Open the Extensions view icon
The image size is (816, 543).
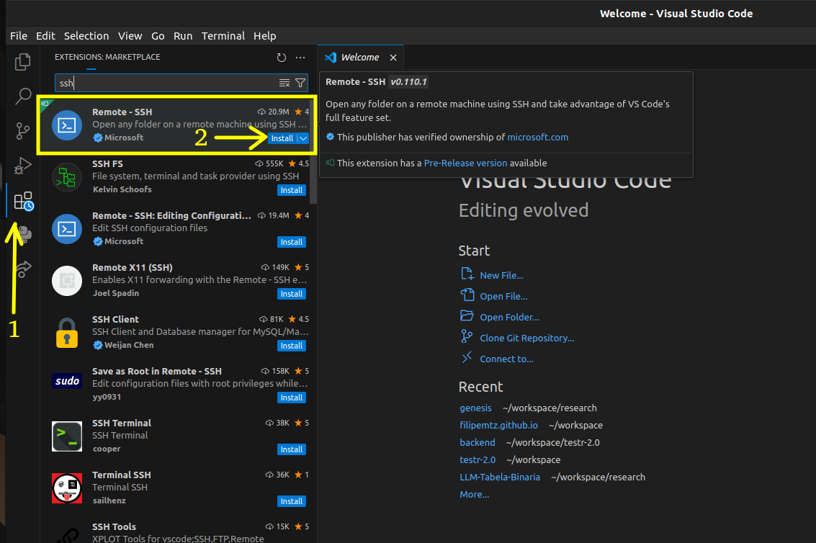(x=24, y=201)
